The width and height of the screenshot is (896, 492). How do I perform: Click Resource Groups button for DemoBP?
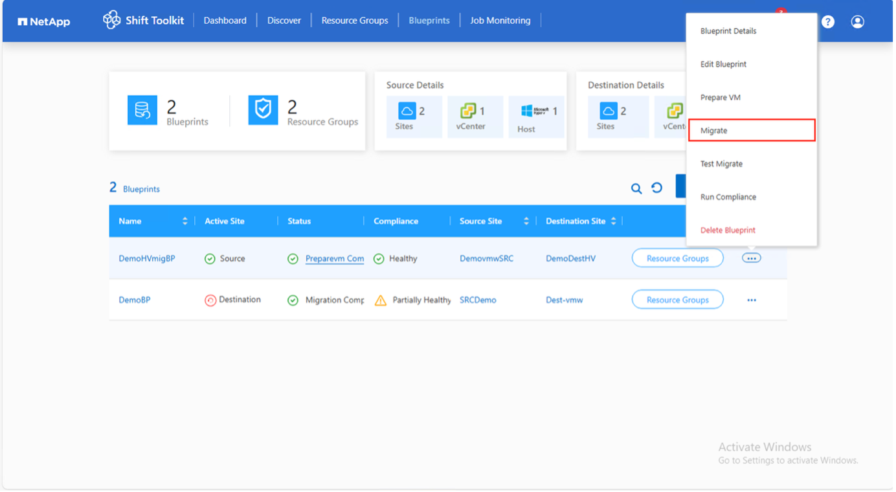coord(677,300)
